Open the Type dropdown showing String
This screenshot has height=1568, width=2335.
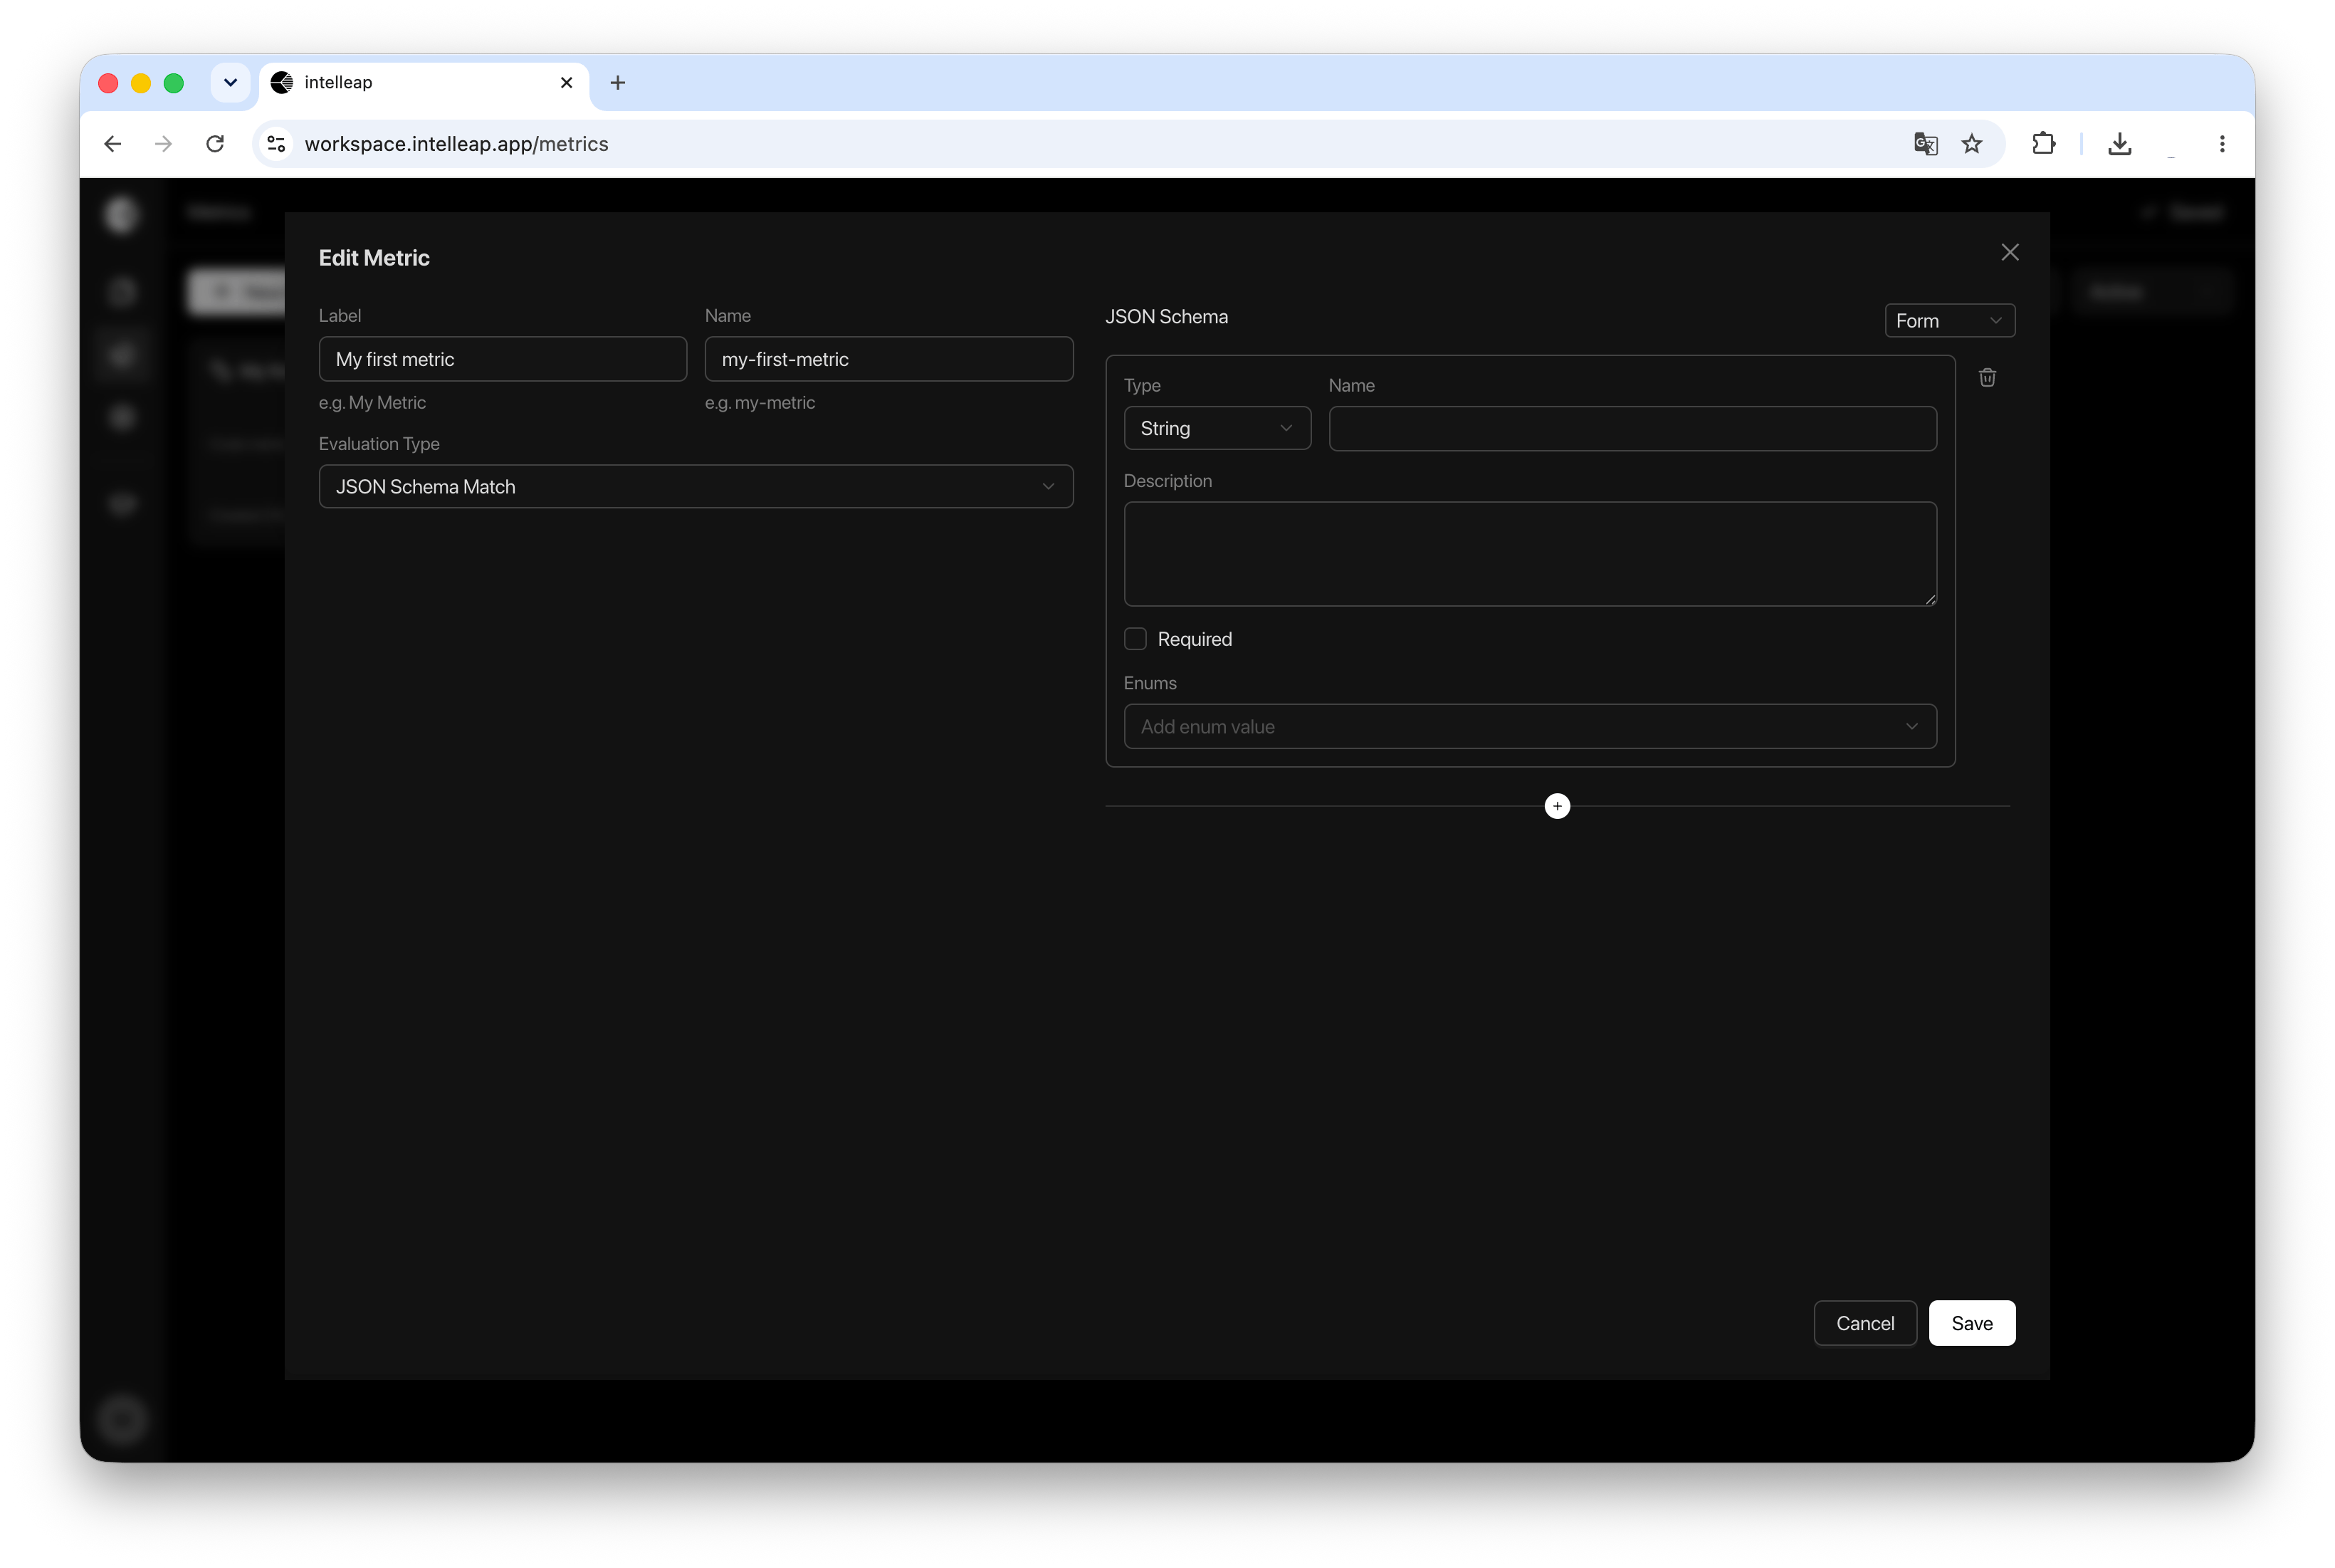pos(1217,428)
